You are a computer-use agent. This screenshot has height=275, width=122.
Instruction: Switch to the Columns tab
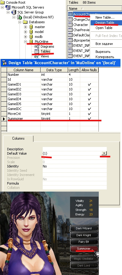[18, 138]
